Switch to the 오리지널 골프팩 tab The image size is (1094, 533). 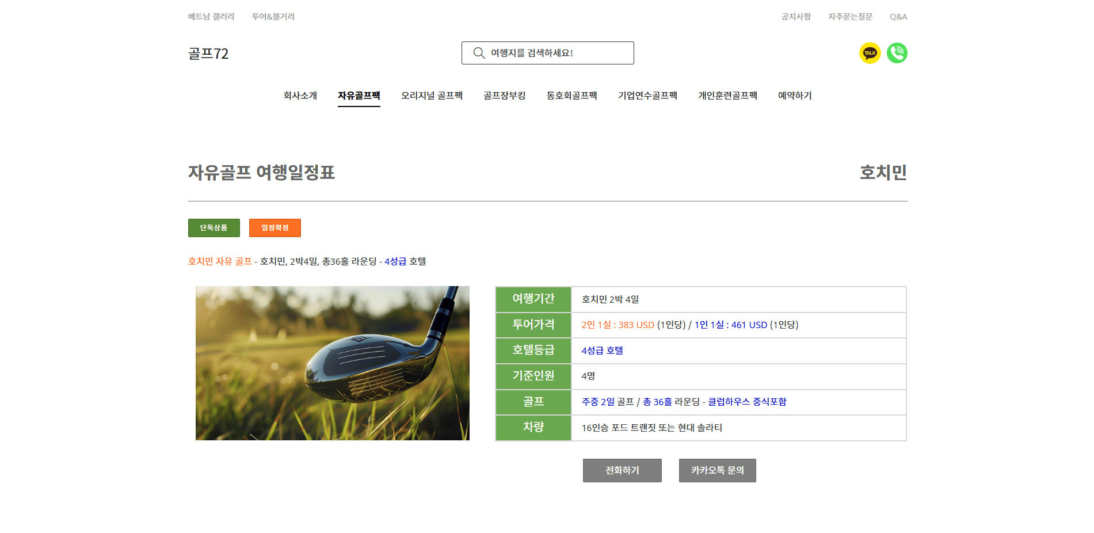click(x=432, y=96)
